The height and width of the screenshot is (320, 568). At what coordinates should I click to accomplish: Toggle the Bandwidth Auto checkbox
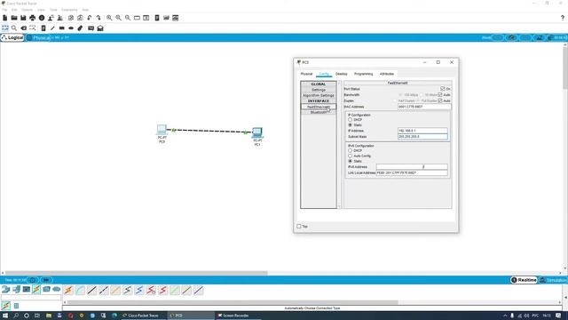click(x=440, y=95)
